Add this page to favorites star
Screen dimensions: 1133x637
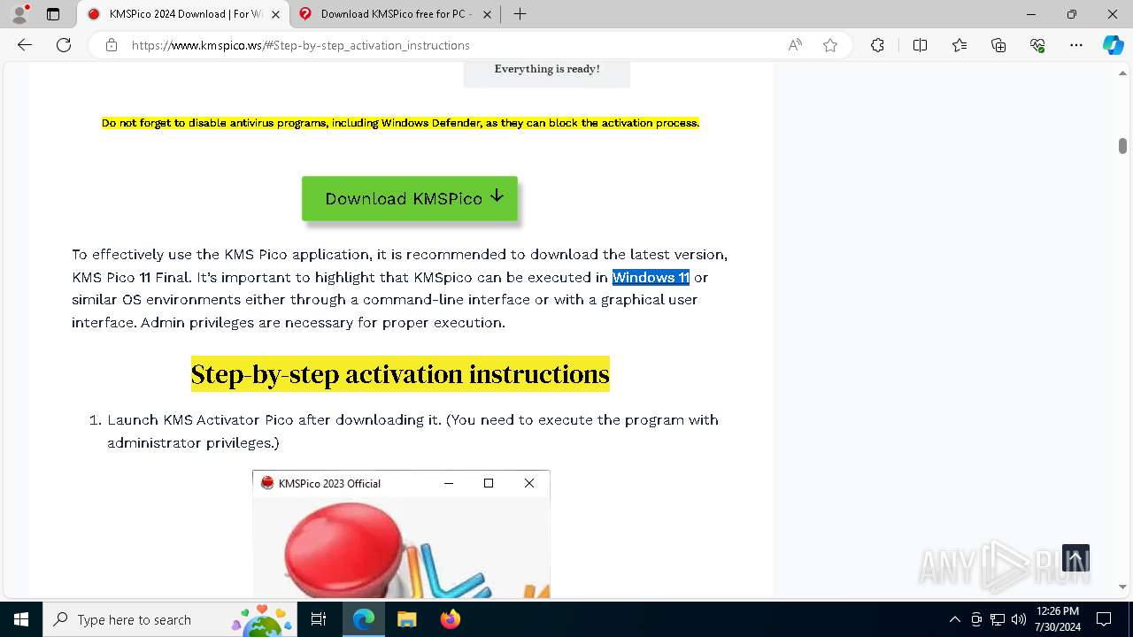(x=830, y=45)
